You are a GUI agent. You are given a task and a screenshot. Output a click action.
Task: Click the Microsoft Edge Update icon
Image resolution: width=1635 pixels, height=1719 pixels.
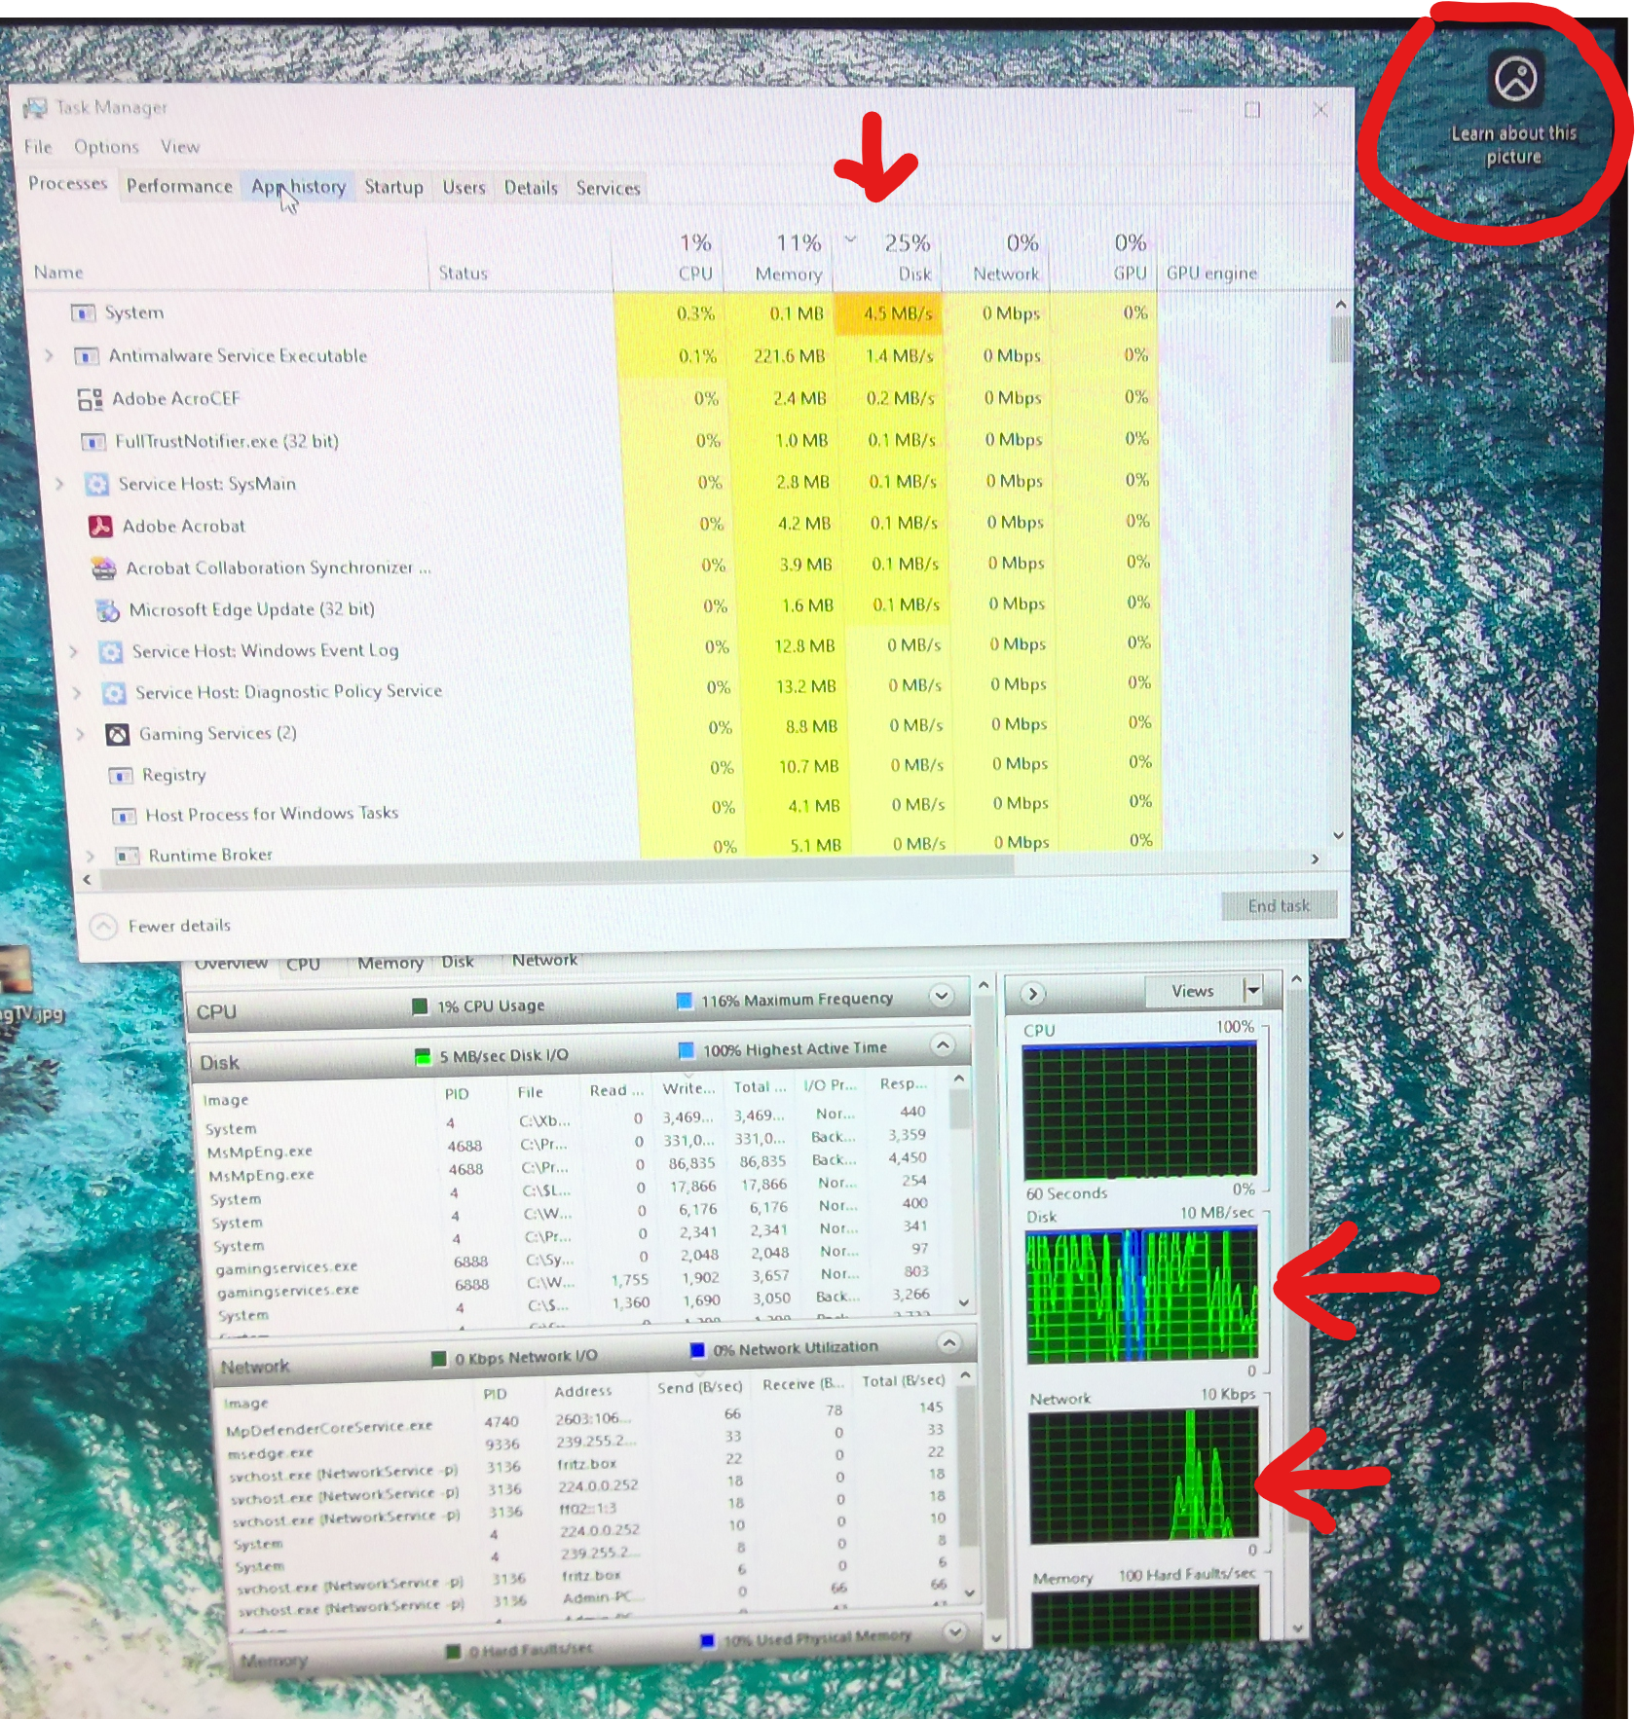[x=107, y=610]
